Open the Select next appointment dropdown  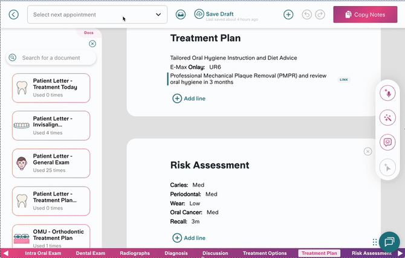(97, 15)
